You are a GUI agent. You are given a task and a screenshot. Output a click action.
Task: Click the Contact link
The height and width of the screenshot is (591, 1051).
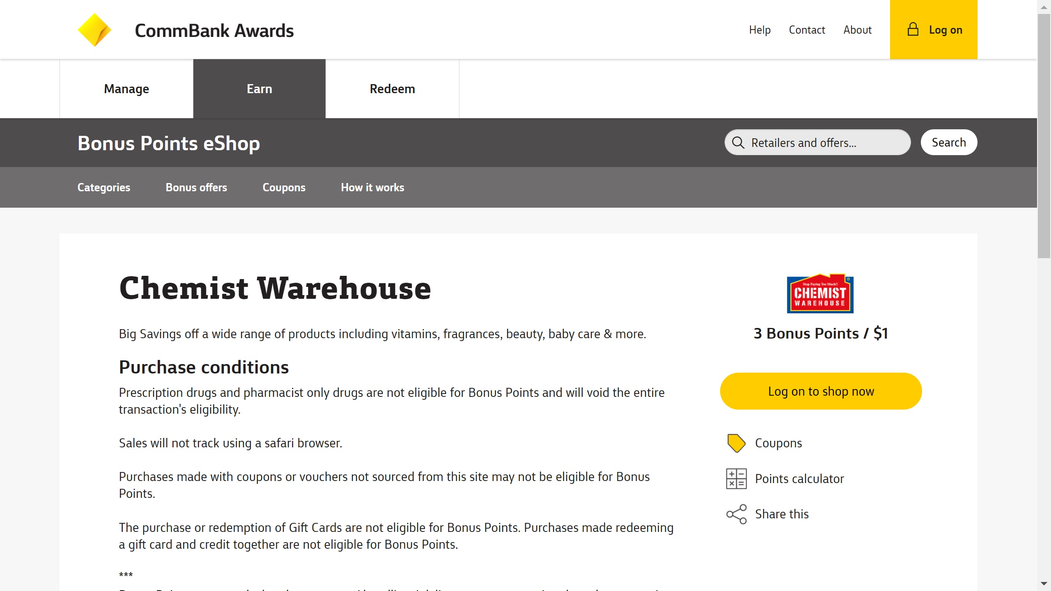pyautogui.click(x=807, y=30)
